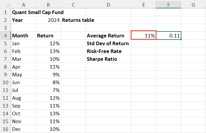The height and width of the screenshot is (133, 206).
Task: Click the 'Oct' month cell
Action: pyautogui.click(x=23, y=114)
